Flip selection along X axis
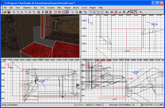Image resolution: width=165 pixels, height=108 pixels. click(14, 12)
